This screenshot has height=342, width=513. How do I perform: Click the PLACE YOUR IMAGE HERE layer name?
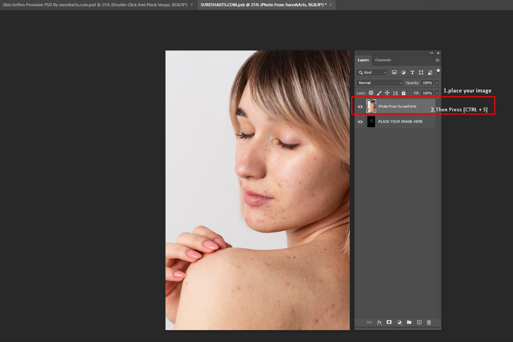point(400,122)
